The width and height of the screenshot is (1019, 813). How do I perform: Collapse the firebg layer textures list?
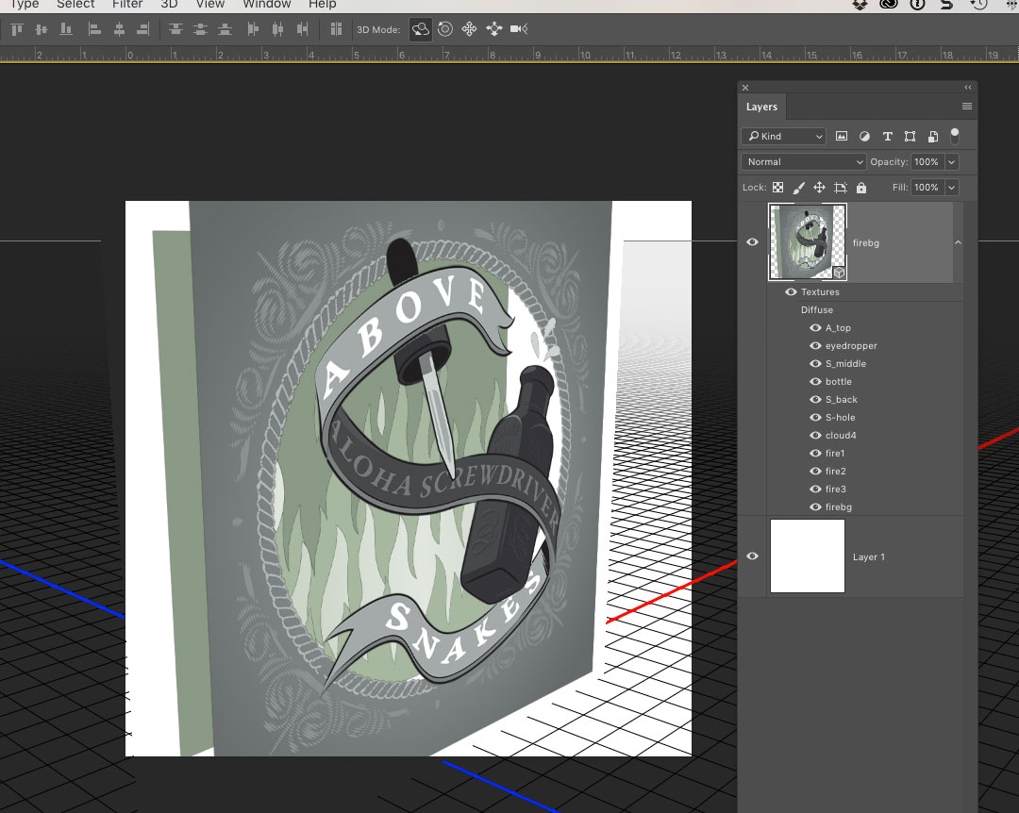coord(958,242)
